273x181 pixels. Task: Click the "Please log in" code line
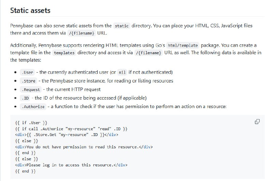[71, 165]
